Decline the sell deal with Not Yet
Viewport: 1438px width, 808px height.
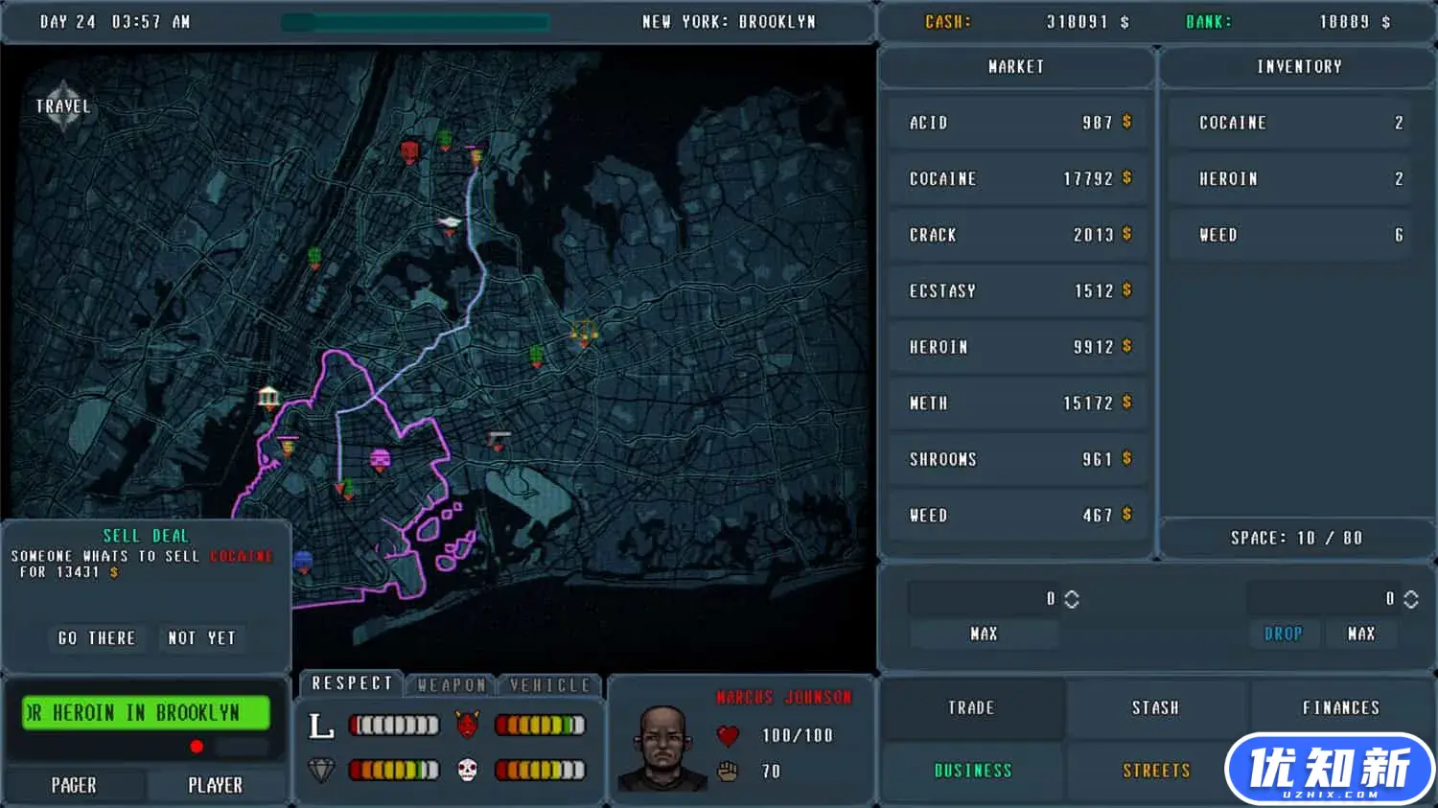(x=201, y=638)
